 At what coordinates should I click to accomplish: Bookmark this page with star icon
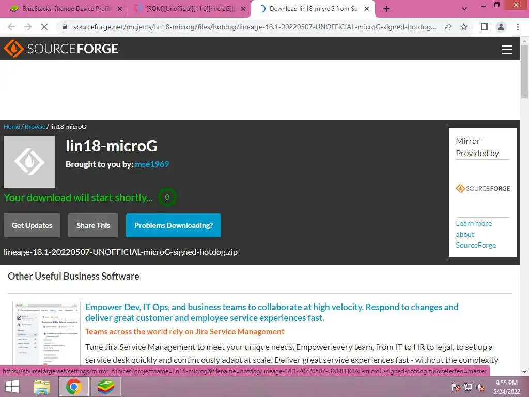[x=464, y=27]
